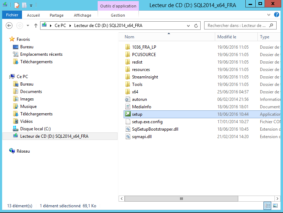The image size is (283, 213).
Task: Click the StreamInsight folder icon
Action: [127, 77]
